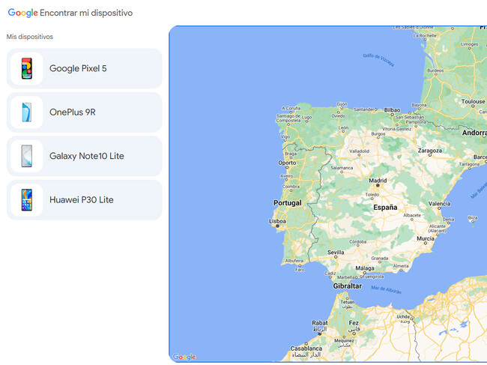This screenshot has width=487, height=365.
Task: Click the Madrid city marker on map
Action: pyautogui.click(x=378, y=185)
